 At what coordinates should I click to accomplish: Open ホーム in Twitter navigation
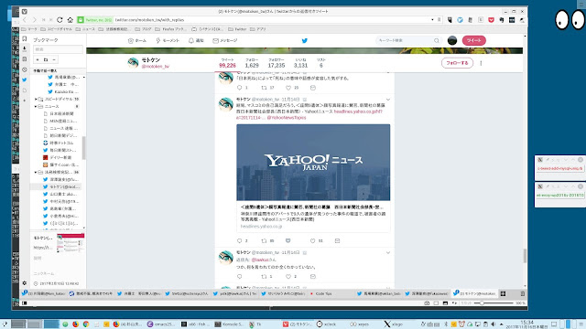[x=137, y=40]
